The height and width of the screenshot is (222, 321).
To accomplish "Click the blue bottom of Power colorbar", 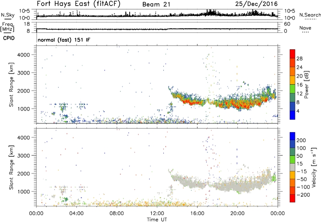I will (x=293, y=115).
